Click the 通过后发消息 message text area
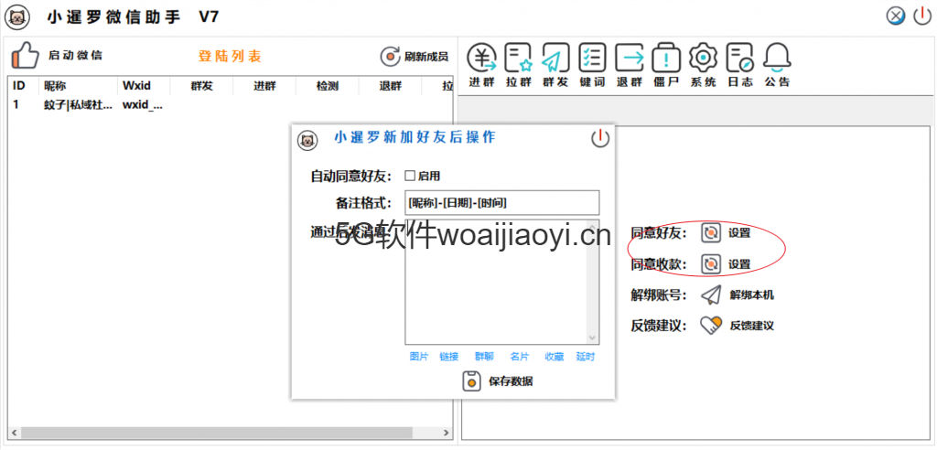This screenshot has width=937, height=450. pos(497,282)
